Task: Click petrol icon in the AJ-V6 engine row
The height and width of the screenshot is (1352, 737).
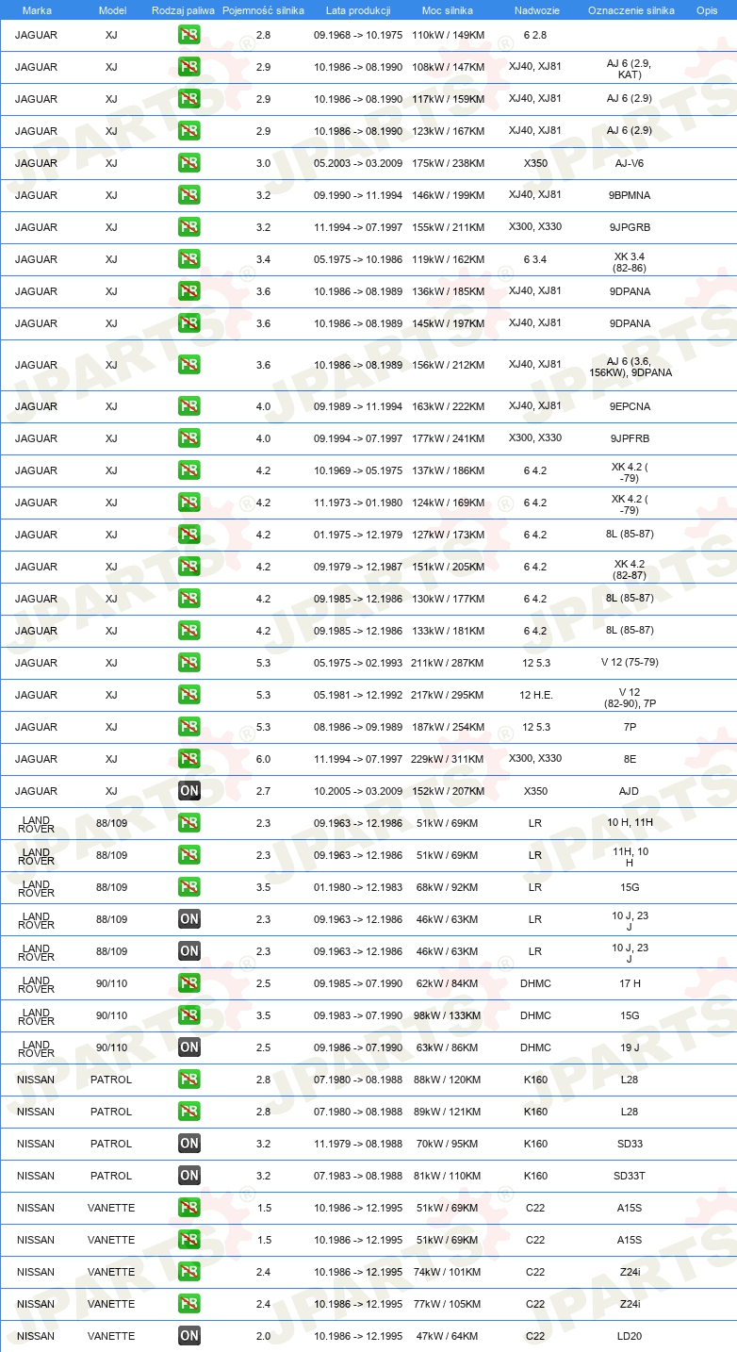Action: pos(189,163)
